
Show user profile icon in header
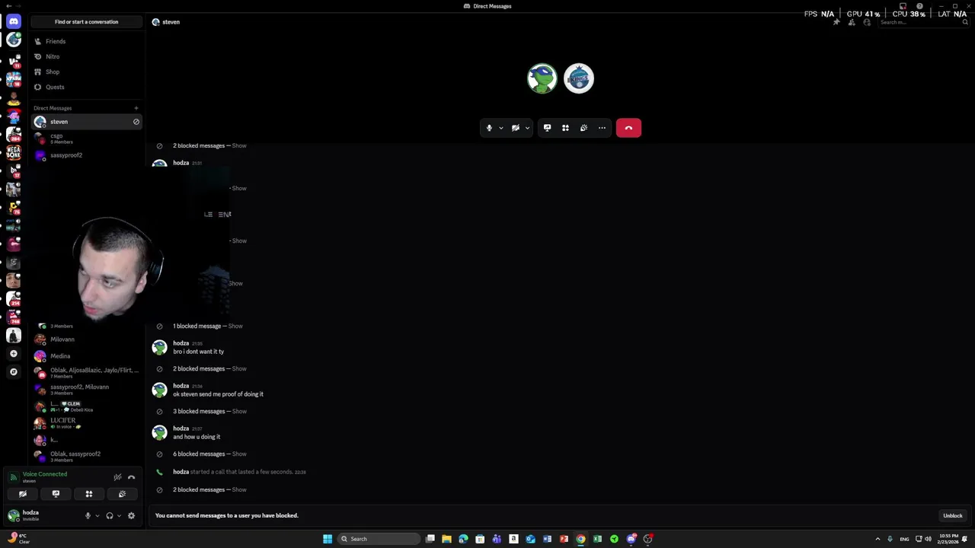pos(867,22)
